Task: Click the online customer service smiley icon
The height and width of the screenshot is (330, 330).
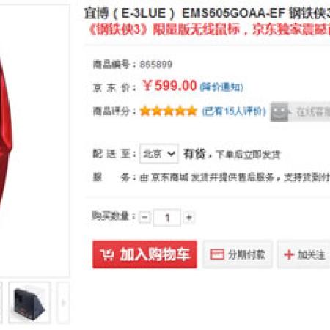Action: tap(279, 112)
